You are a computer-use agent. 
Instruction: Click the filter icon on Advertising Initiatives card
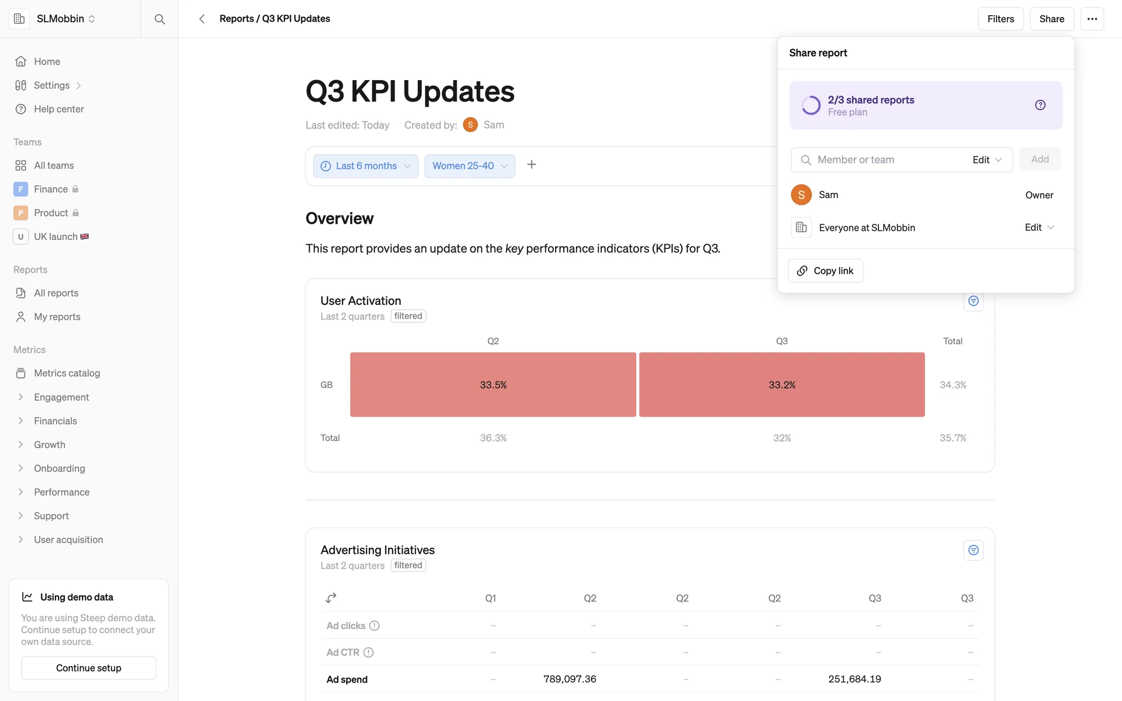pyautogui.click(x=973, y=550)
